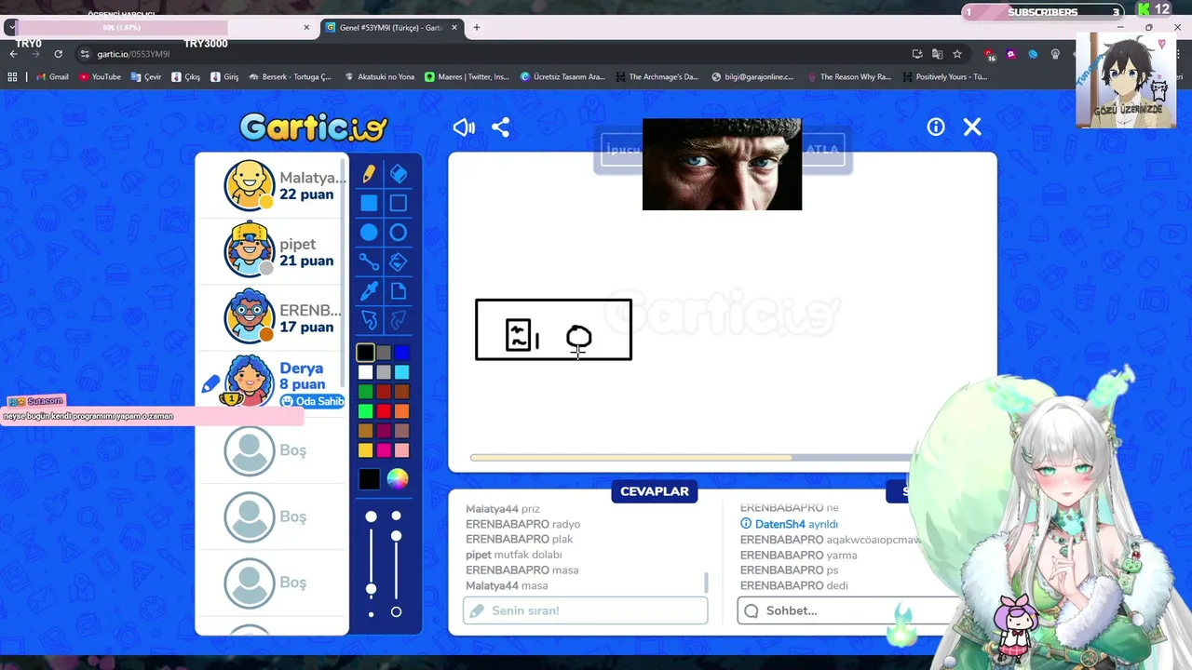This screenshot has width=1192, height=670.
Task: Pick the white color swatch
Action: click(x=365, y=372)
